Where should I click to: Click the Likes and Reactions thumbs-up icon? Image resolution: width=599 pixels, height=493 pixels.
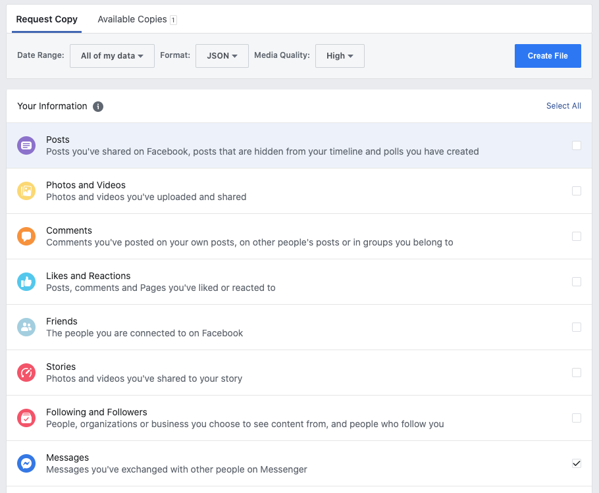(x=26, y=282)
